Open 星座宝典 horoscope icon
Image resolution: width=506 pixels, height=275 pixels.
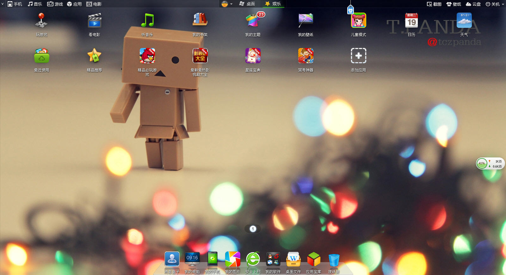[x=253, y=56]
